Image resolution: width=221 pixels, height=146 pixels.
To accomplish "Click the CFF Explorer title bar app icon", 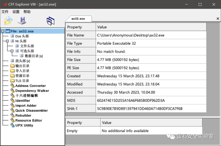I will point(5,4).
